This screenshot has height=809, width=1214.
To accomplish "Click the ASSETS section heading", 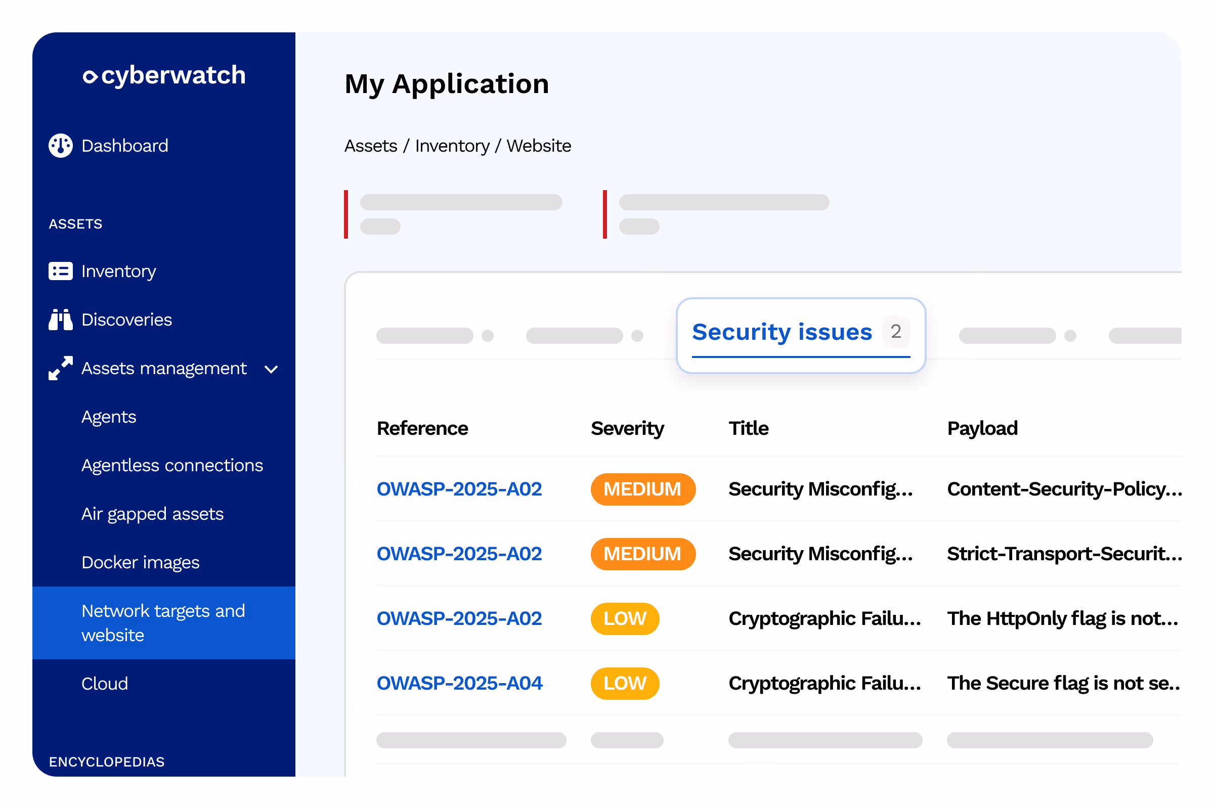I will (x=75, y=224).
